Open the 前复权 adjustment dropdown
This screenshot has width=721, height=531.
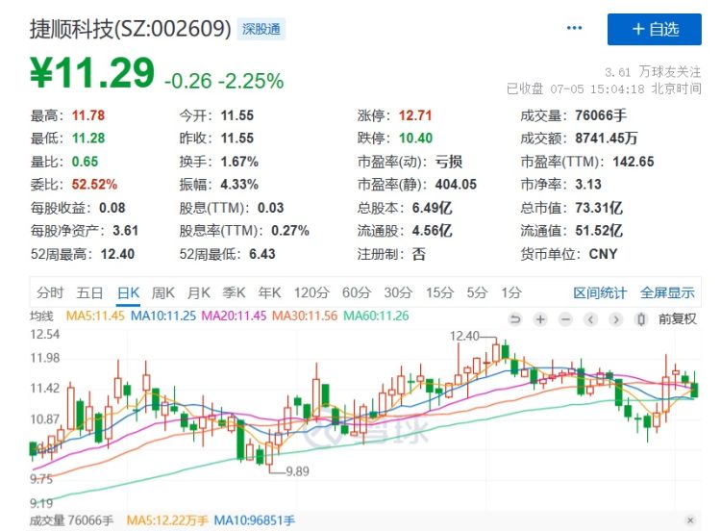coord(678,318)
